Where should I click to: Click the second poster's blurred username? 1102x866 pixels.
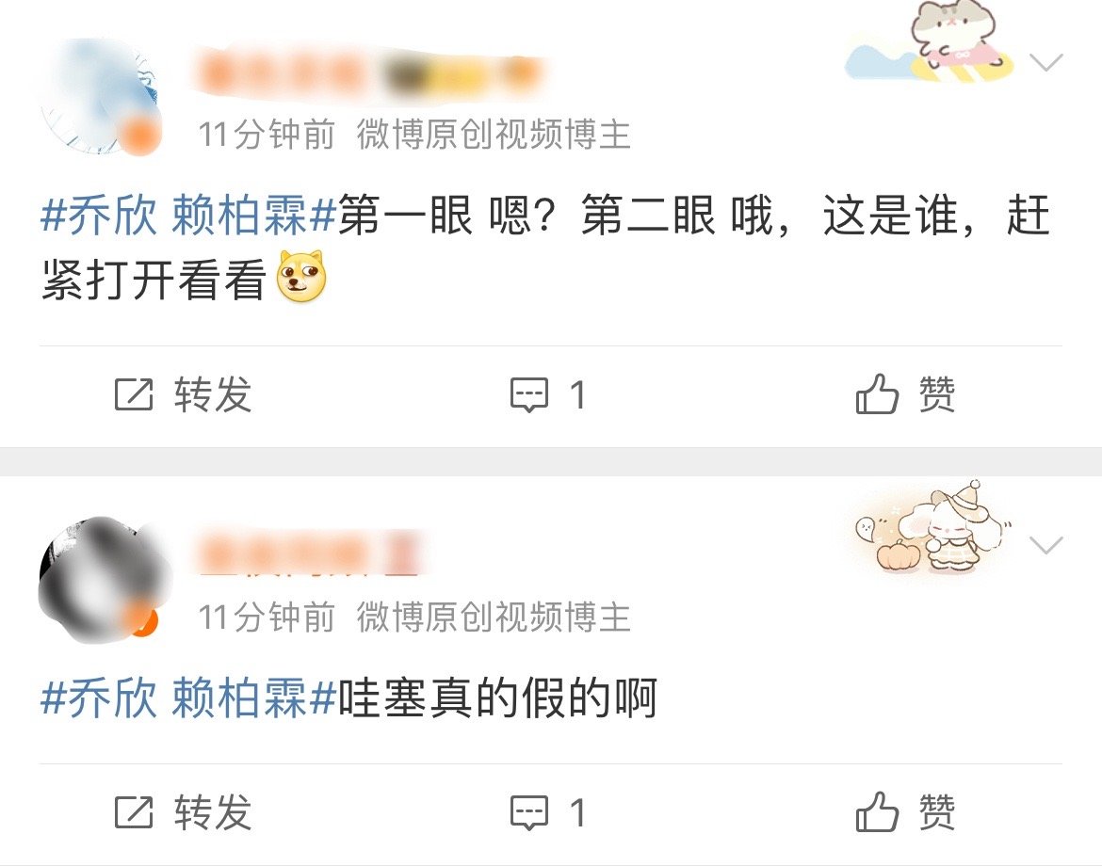tap(311, 554)
